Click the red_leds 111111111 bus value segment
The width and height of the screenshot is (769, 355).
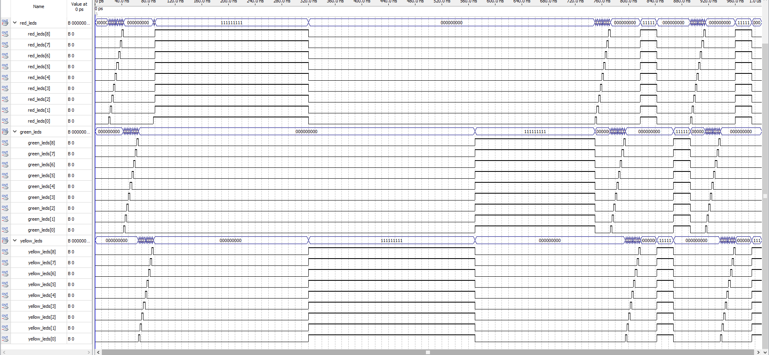[x=232, y=23]
